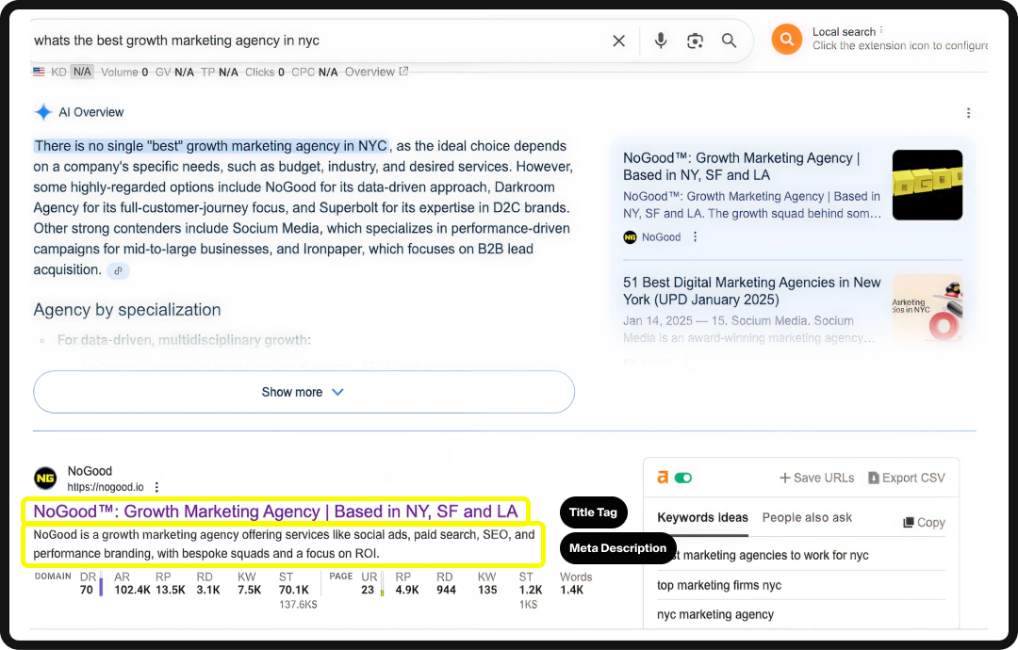The height and width of the screenshot is (650, 1018).
Task: Open Google Lens camera search icon
Action: pos(695,41)
